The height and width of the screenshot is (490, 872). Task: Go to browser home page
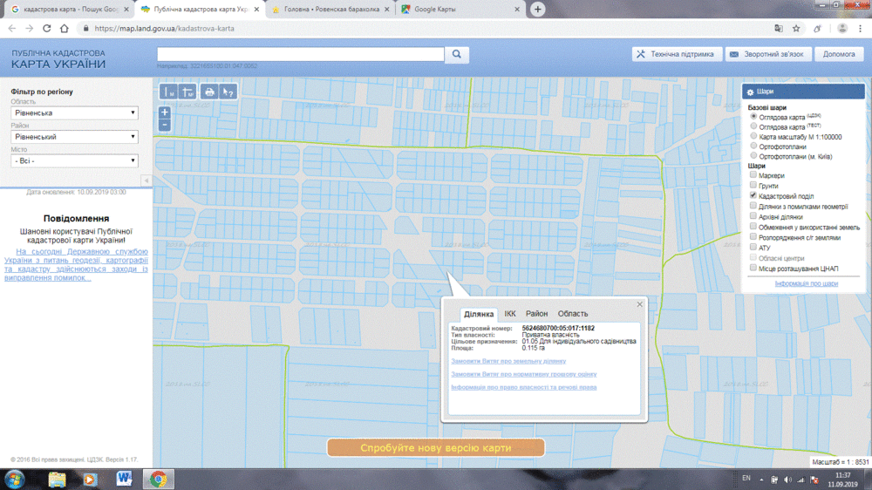tap(65, 29)
